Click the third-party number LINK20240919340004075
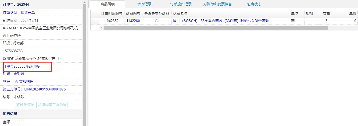358x126 pixels. pos(45,89)
